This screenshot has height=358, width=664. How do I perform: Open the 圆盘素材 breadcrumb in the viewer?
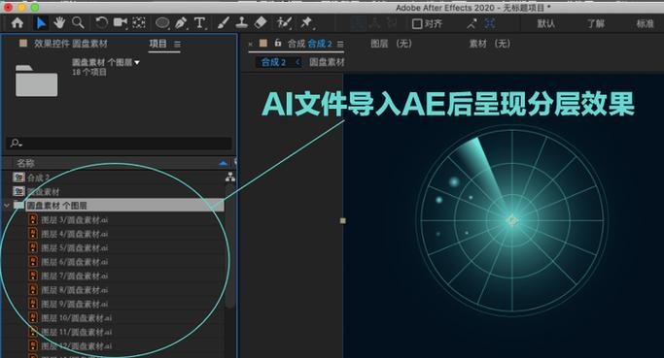(327, 62)
